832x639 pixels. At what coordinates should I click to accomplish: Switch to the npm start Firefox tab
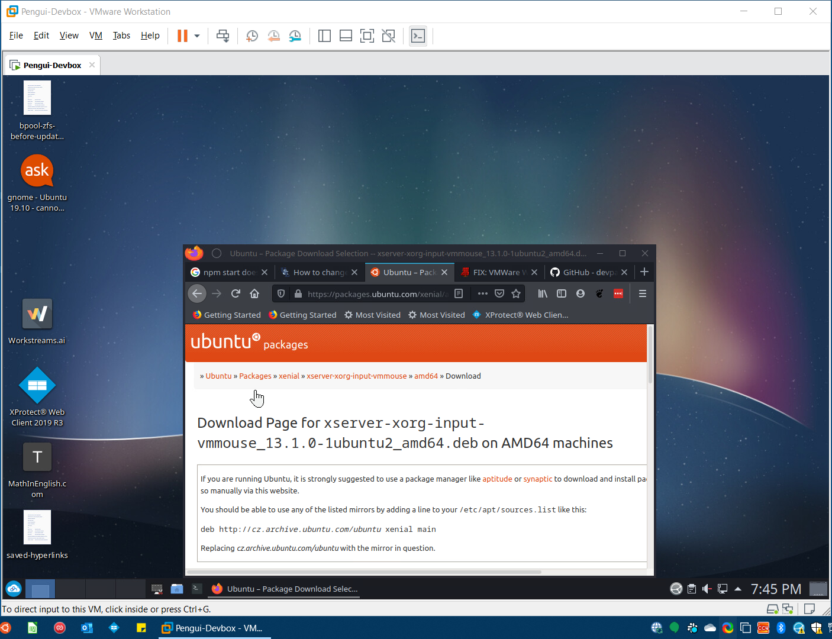pos(229,272)
